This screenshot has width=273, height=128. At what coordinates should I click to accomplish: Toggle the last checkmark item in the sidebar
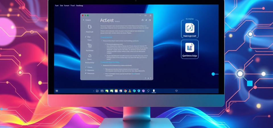pyautogui.click(x=90, y=73)
